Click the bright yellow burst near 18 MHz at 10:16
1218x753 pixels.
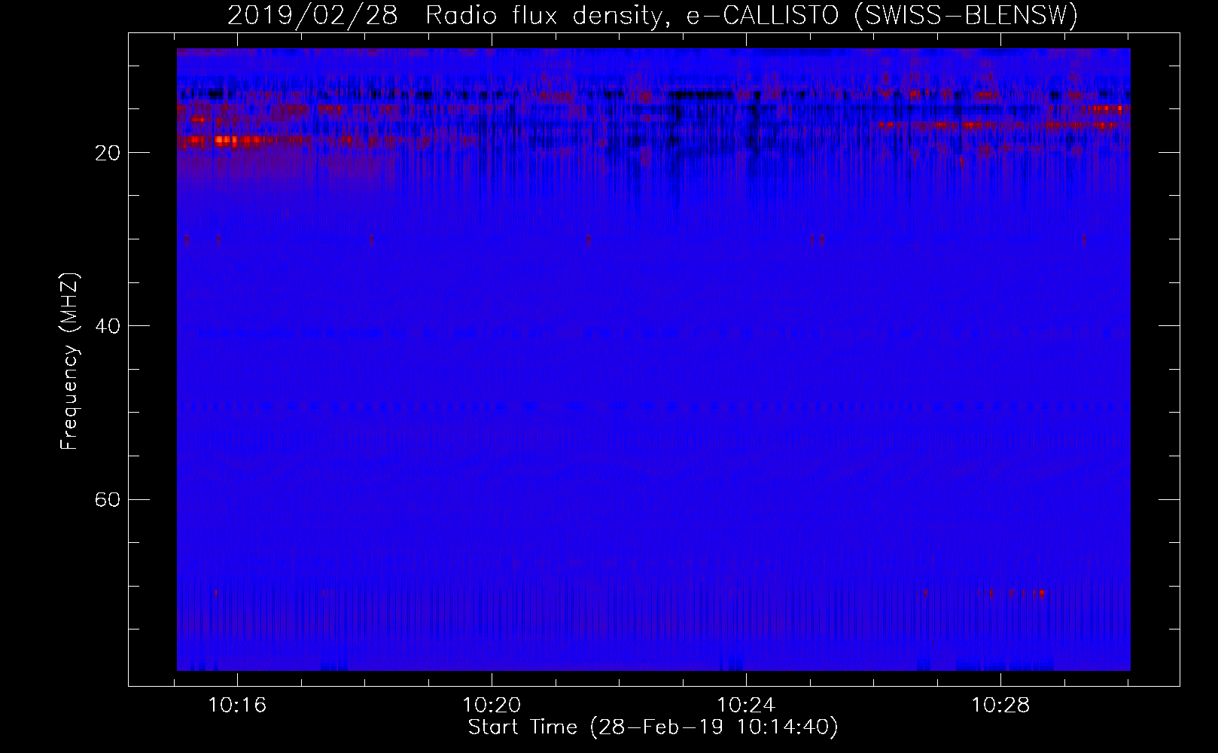pyautogui.click(x=224, y=140)
